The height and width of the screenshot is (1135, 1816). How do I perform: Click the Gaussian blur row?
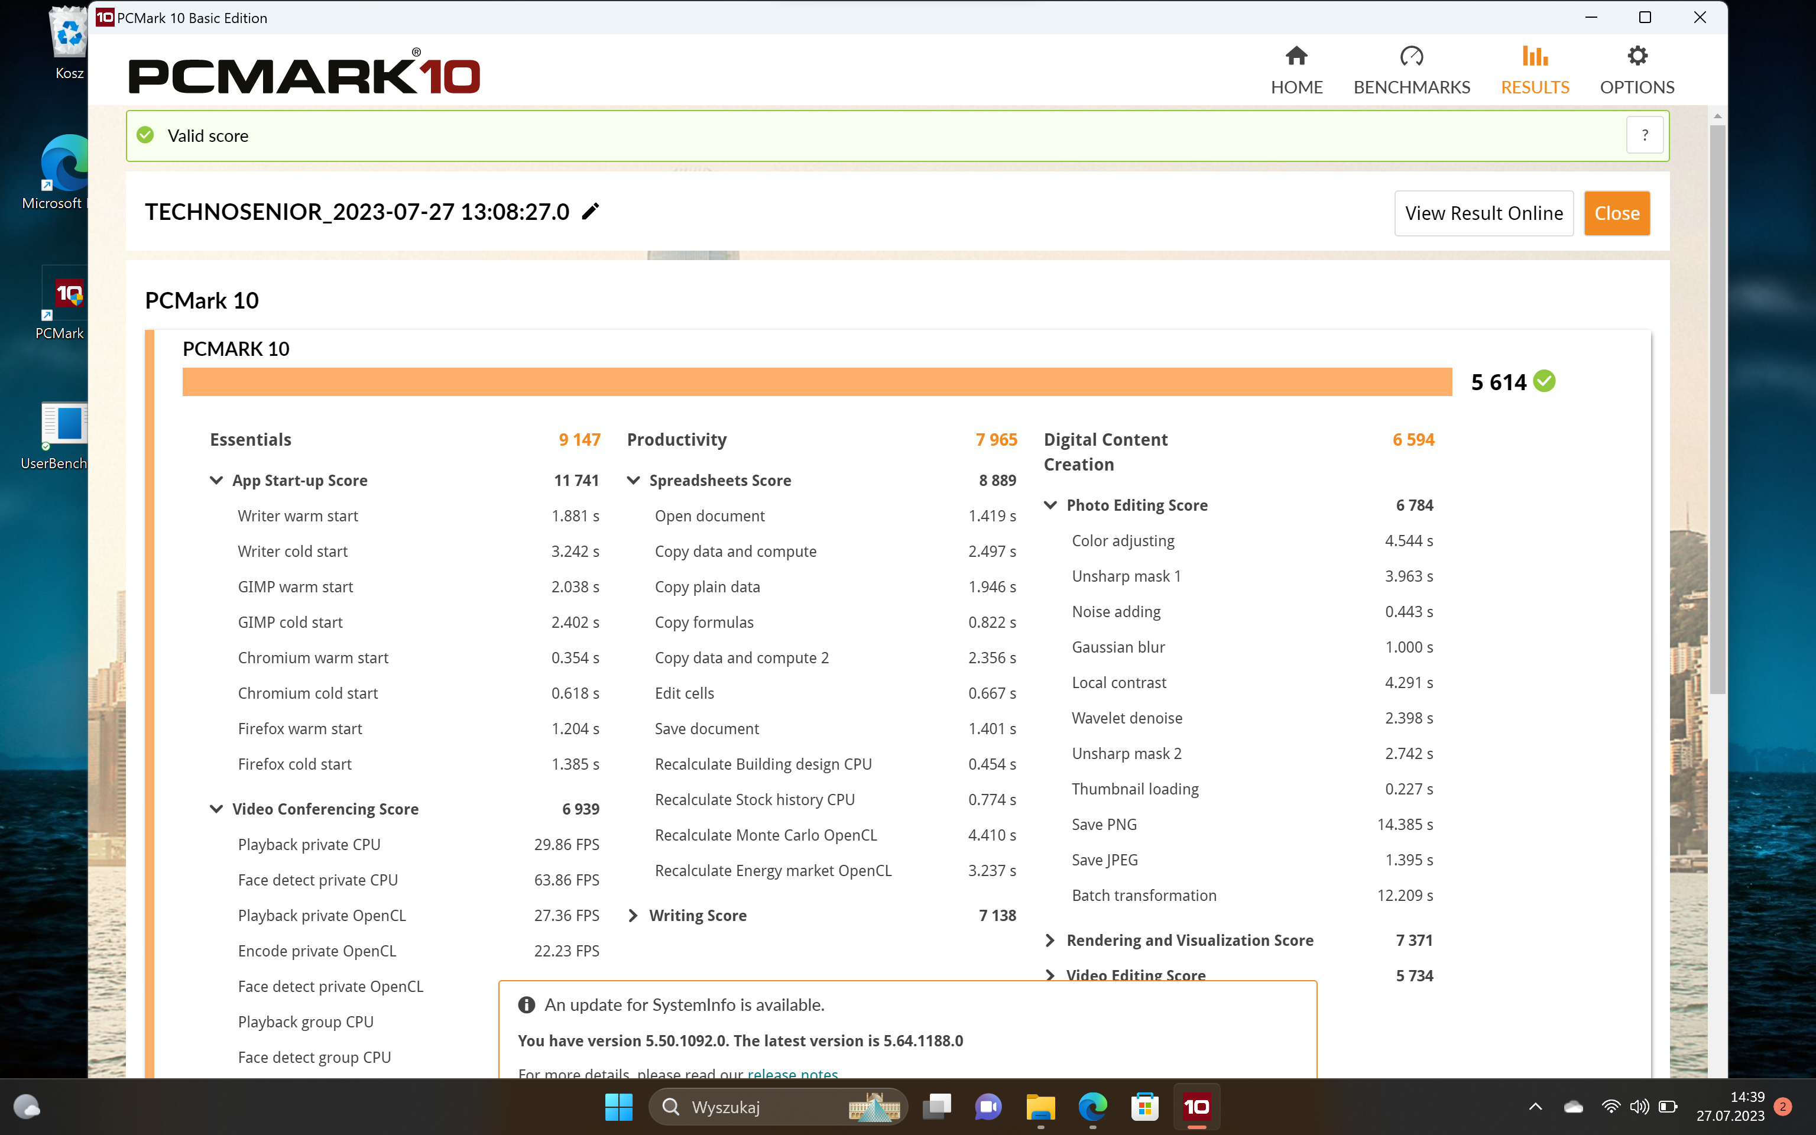tap(1253, 647)
